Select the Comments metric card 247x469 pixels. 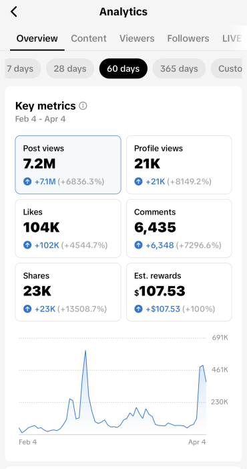pyautogui.click(x=179, y=228)
